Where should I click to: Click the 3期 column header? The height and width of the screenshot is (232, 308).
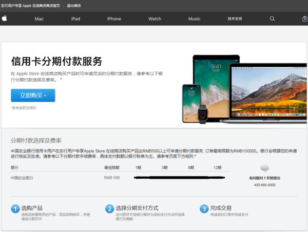coord(164,167)
